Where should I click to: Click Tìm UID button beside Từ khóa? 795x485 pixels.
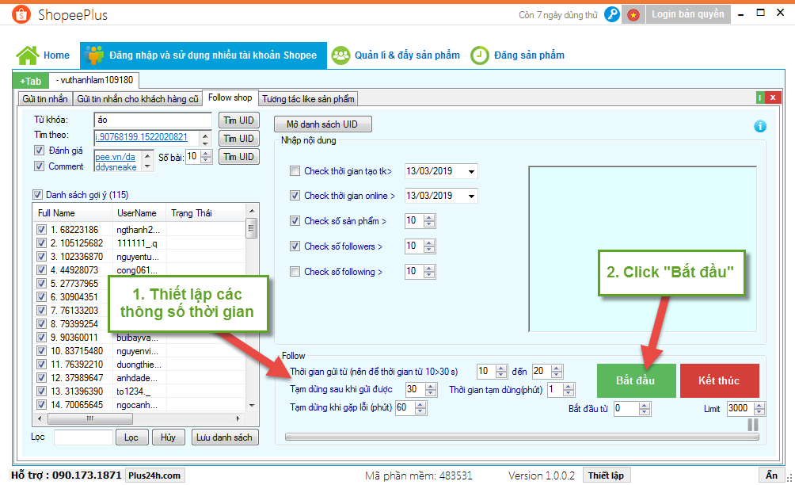[239, 120]
